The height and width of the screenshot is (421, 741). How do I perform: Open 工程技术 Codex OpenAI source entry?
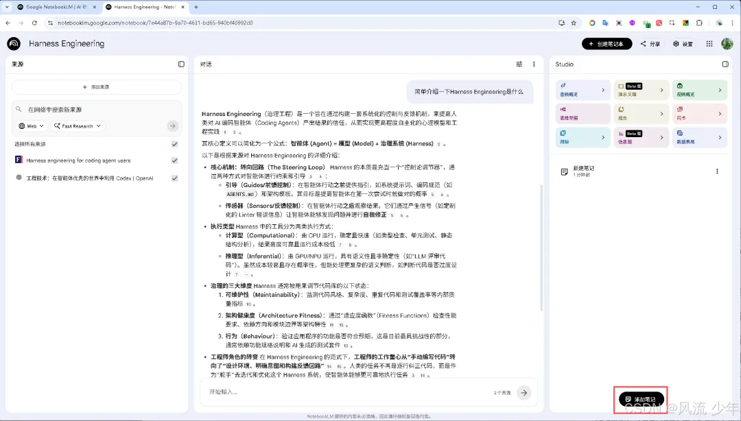89,178
